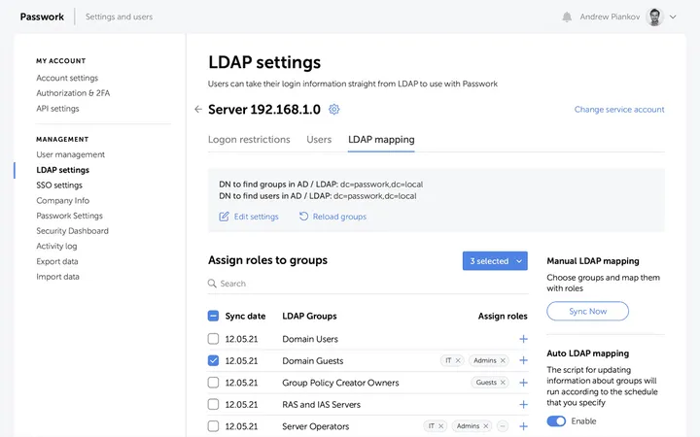Viewport: 700px width, 437px height.
Task: Open API settings in sidebar
Action: (x=57, y=109)
